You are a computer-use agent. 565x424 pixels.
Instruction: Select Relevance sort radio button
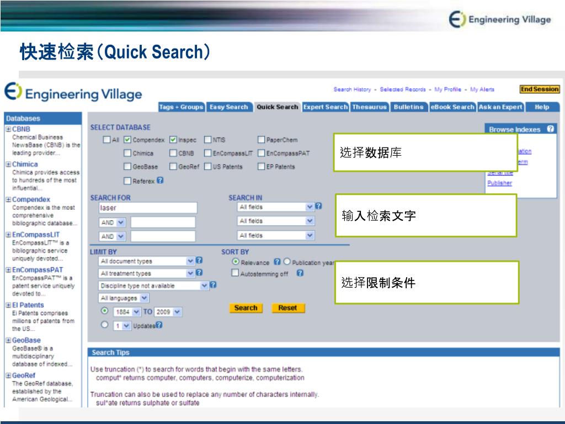pos(236,261)
